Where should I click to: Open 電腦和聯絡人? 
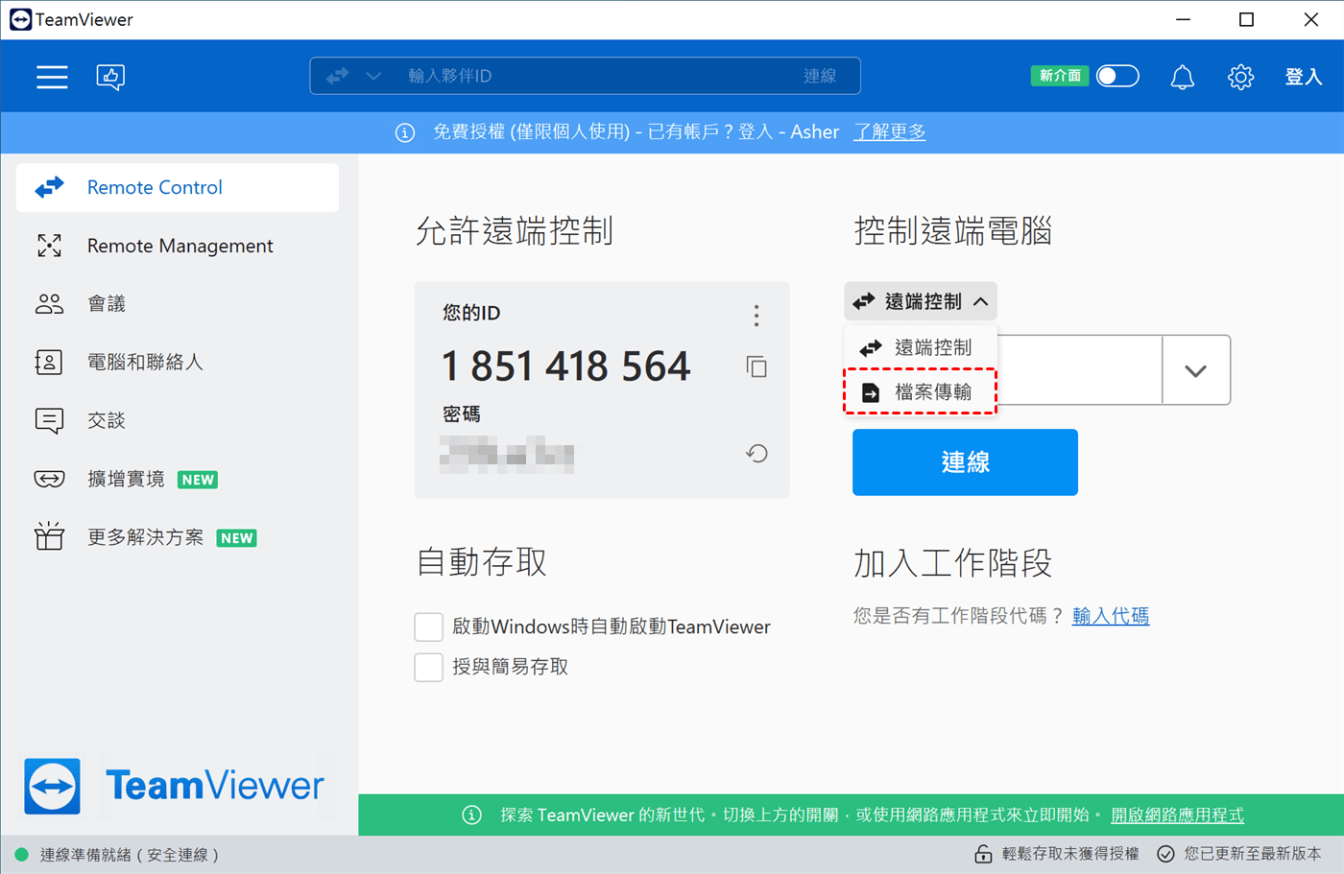tap(178, 362)
